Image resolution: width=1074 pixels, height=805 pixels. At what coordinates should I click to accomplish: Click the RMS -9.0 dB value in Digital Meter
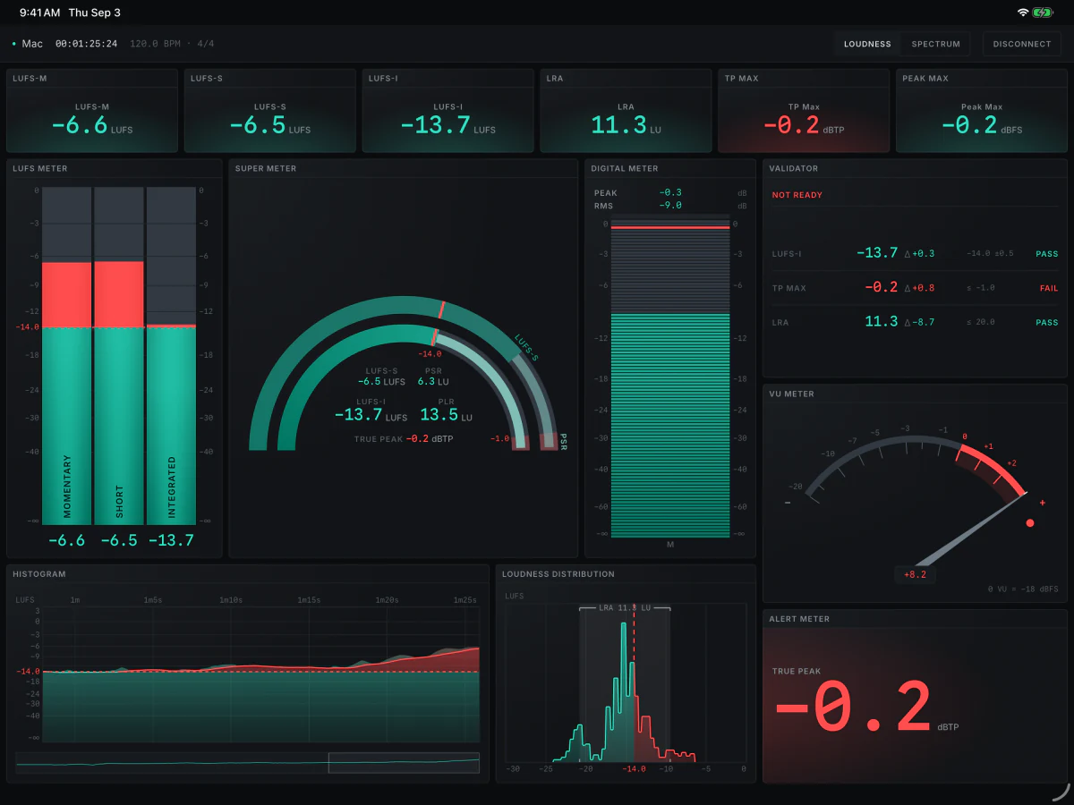point(670,206)
